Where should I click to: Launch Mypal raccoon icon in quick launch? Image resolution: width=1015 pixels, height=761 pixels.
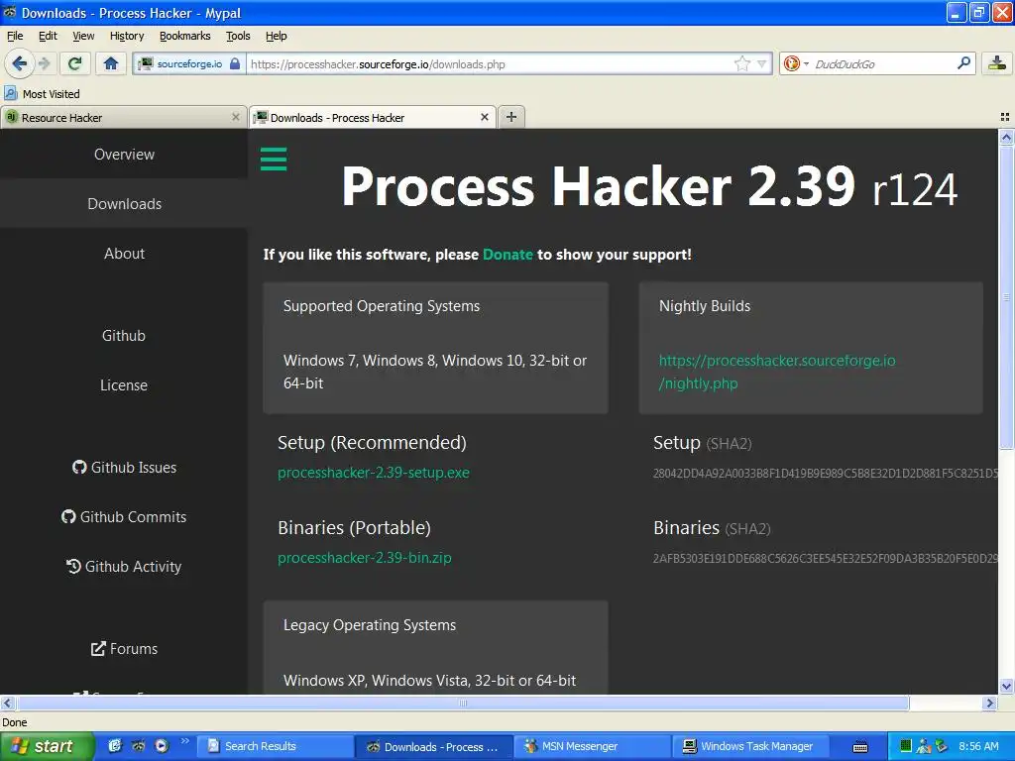pos(138,745)
